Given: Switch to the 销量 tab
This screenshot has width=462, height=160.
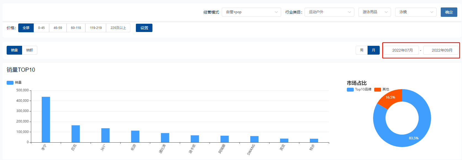Looking at the screenshot, I should pyautogui.click(x=14, y=50).
